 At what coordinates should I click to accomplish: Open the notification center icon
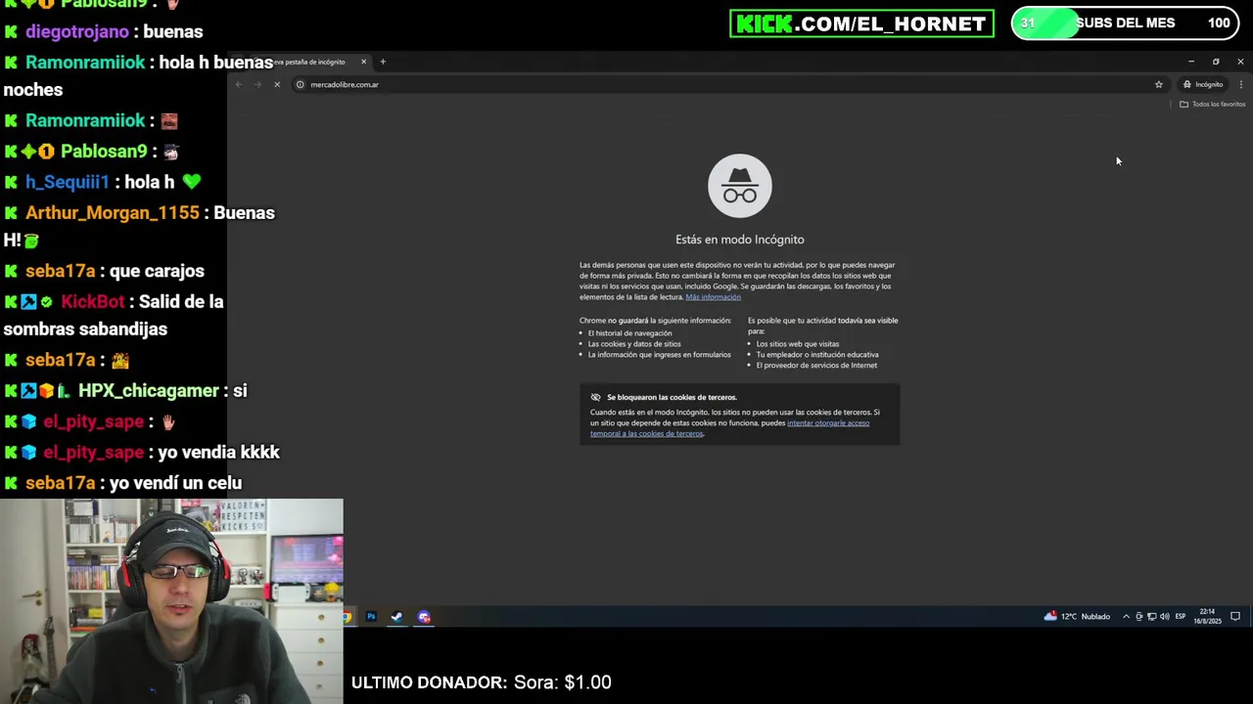point(1235,617)
